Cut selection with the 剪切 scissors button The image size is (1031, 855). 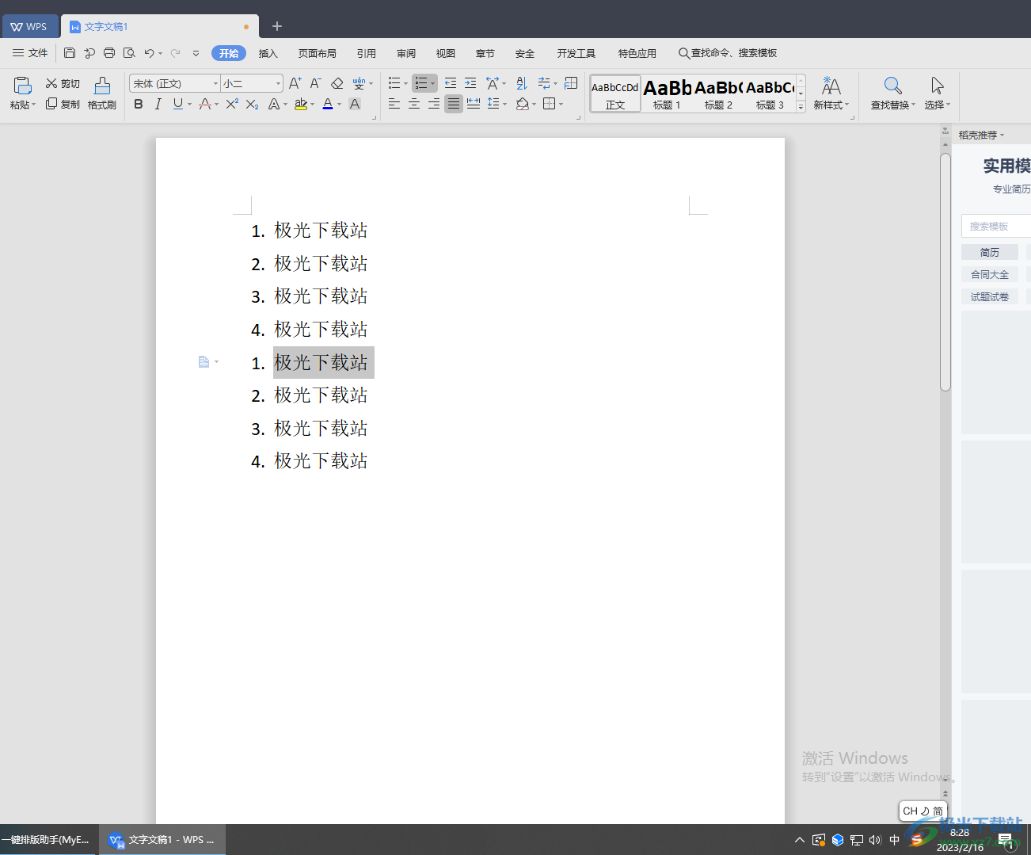(x=63, y=83)
